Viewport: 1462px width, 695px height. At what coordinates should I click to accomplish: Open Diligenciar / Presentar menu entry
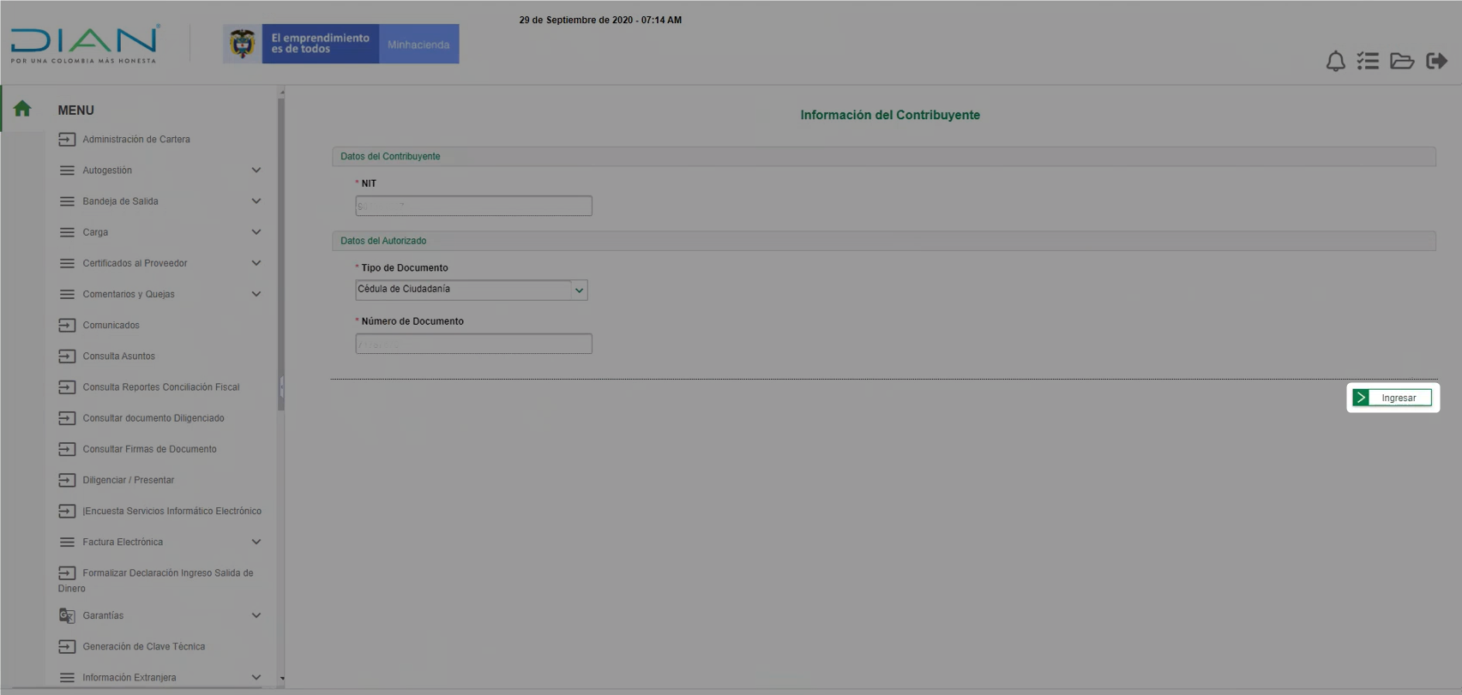tap(128, 480)
